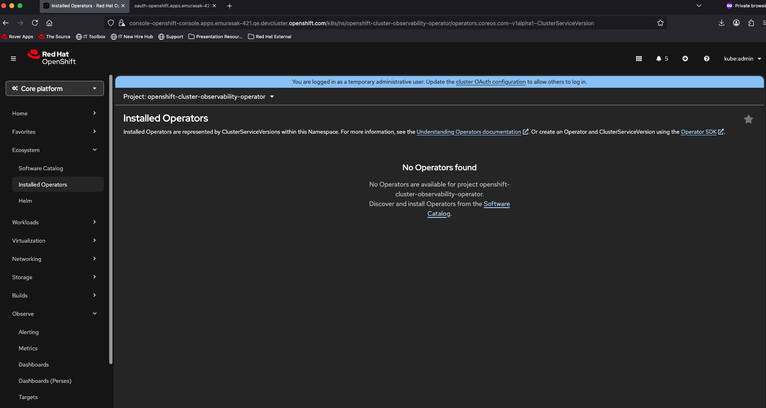Open The Source bookmark

(54, 37)
